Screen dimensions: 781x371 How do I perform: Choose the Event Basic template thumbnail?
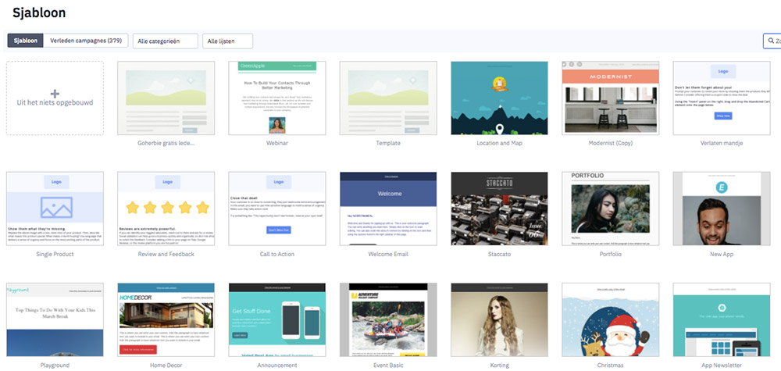388,319
